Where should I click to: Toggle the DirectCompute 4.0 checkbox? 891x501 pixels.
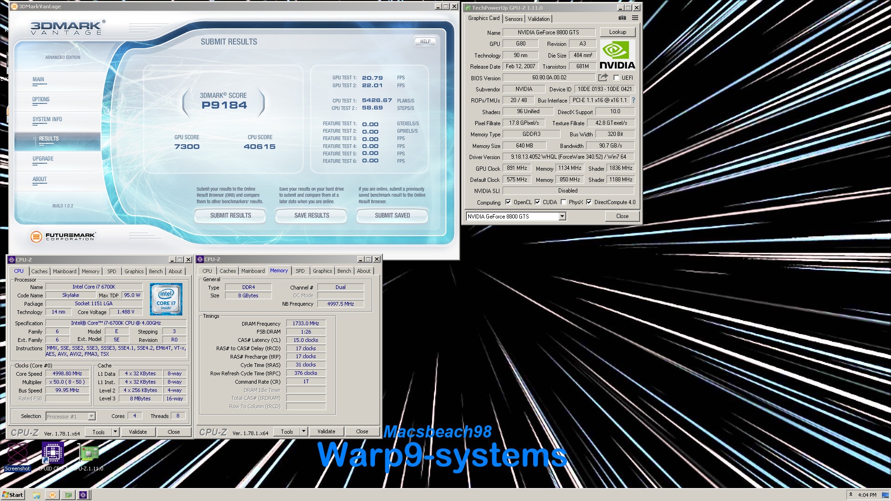pyautogui.click(x=589, y=202)
